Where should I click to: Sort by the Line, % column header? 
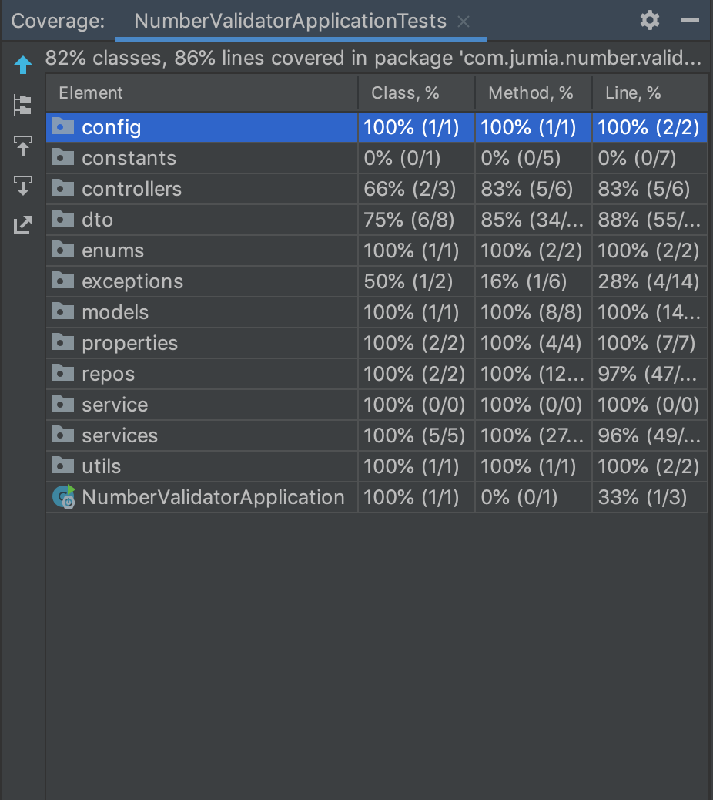pos(650,92)
